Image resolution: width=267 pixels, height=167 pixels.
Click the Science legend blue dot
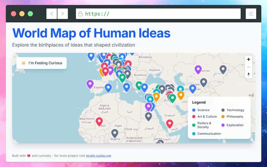[x=194, y=110]
